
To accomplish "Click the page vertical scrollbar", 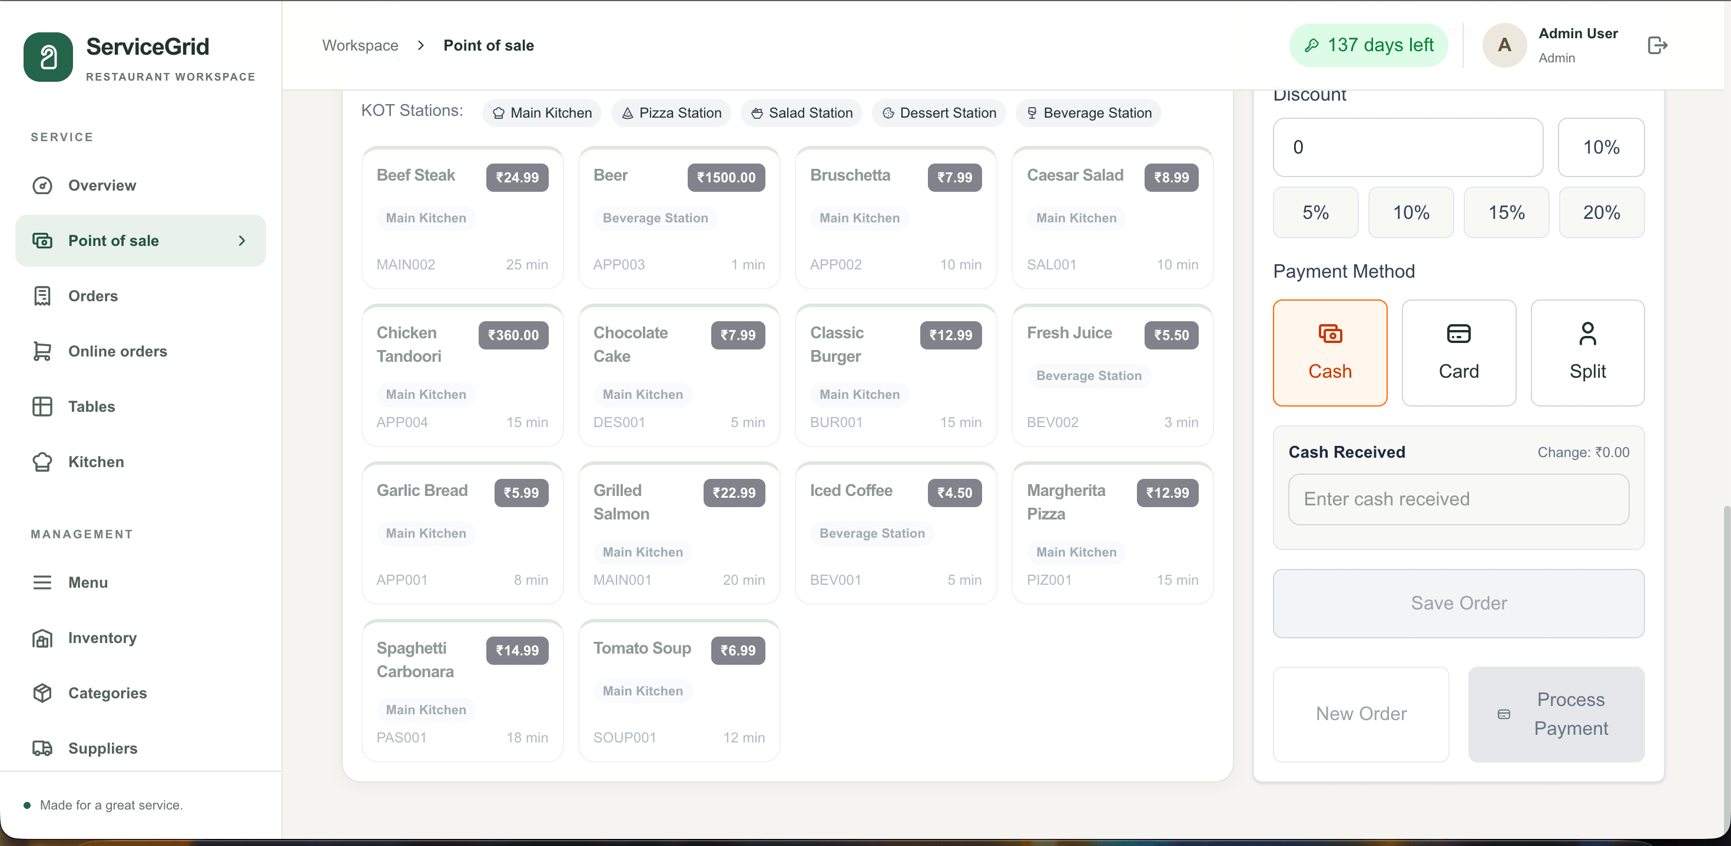I will click(1726, 671).
